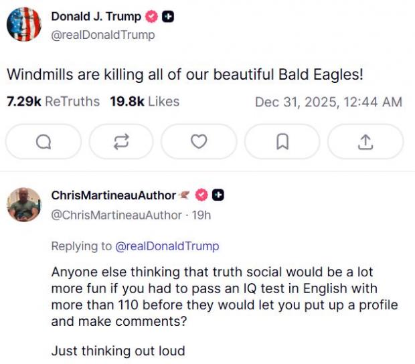This screenshot has height=364, width=415.
Task: Click the plus badge beside ChrisMartineauAuthor
Action: (x=218, y=195)
